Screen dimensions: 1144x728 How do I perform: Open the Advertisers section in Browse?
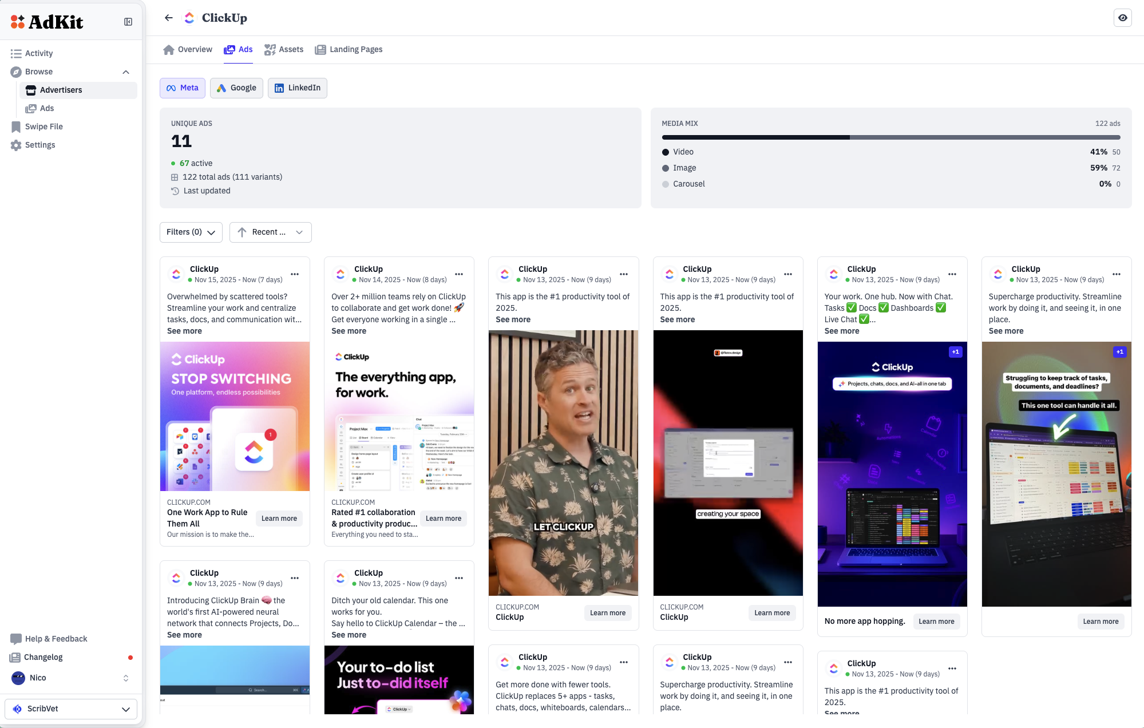click(x=61, y=90)
